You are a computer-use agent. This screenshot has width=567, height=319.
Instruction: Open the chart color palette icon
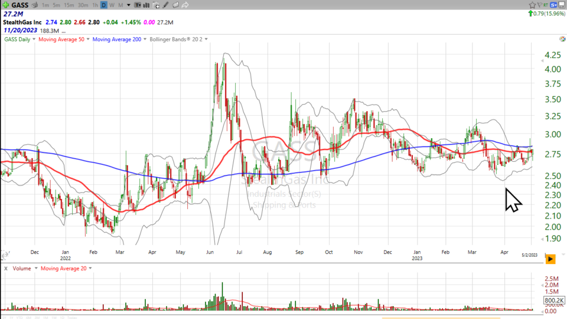(x=562, y=39)
